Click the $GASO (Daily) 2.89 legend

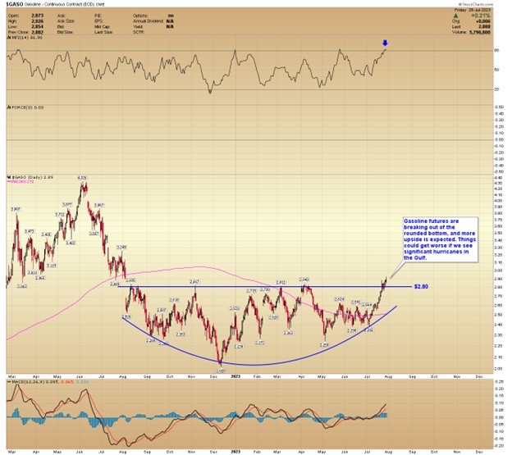point(30,177)
